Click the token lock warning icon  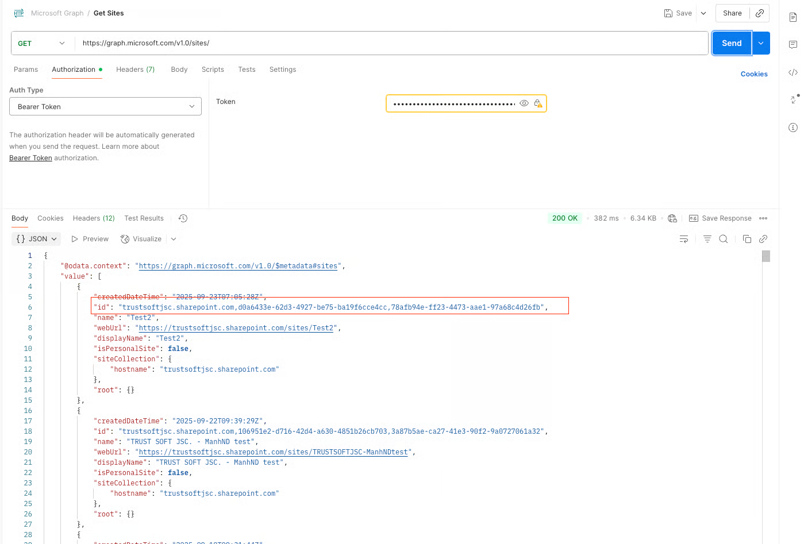tap(537, 103)
